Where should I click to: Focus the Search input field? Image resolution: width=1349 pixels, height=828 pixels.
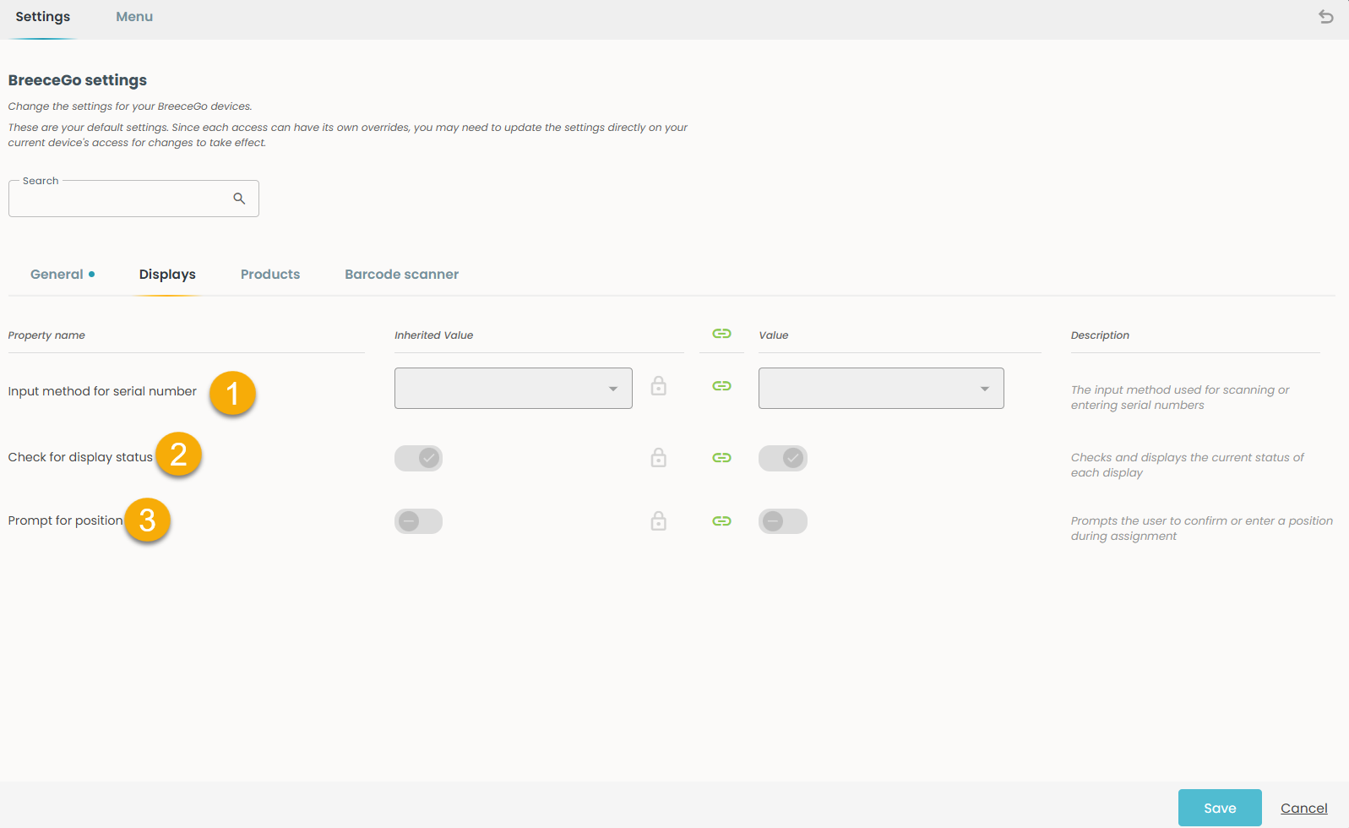coord(133,199)
